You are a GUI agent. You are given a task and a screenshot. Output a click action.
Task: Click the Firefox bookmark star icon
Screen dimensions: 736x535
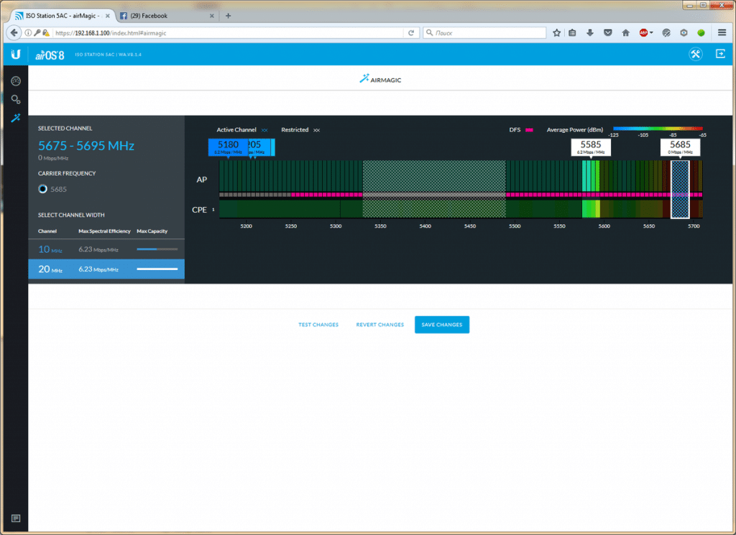coord(556,32)
